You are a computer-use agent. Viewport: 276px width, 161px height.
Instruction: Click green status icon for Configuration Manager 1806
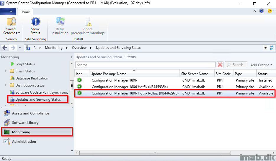(x=79, y=80)
